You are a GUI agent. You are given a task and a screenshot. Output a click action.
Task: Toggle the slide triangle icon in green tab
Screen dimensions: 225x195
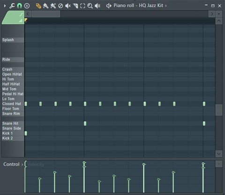click(x=21, y=20)
